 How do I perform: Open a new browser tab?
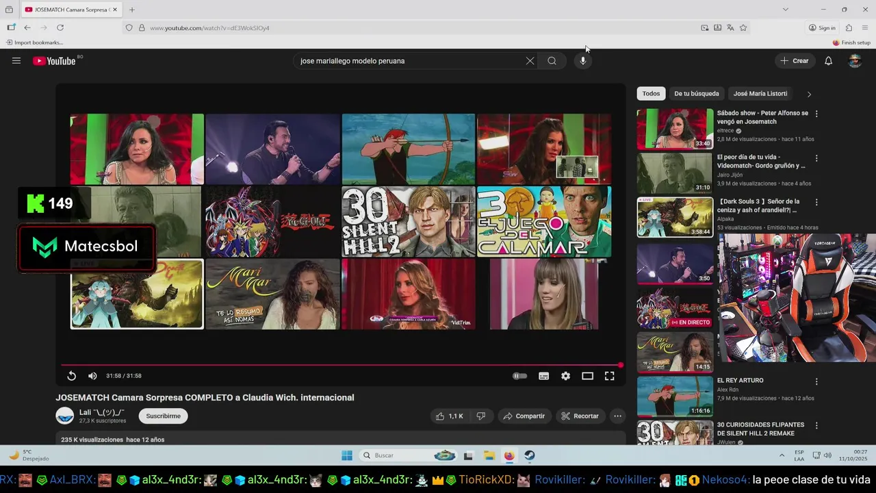point(132,10)
